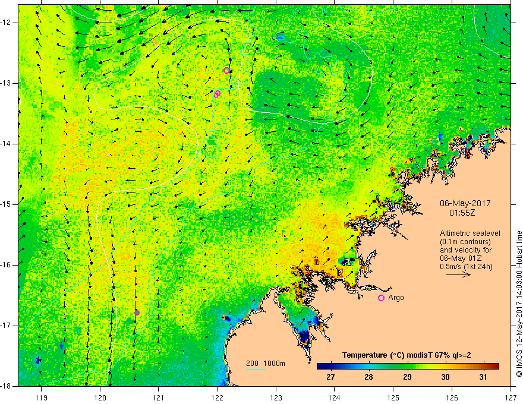Click the colorbar tick label 27
Viewport: 523px width, 404px height.
pyautogui.click(x=330, y=377)
